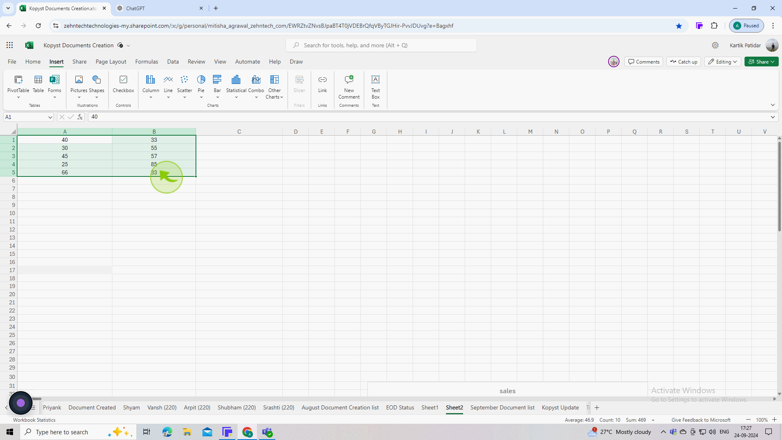Switch to the Page Layout tab
Screen dimensions: 782x440
[111, 62]
